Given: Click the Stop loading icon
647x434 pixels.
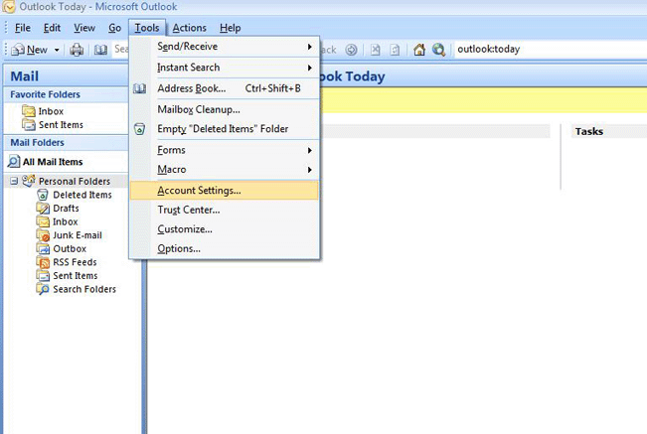Looking at the screenshot, I should pos(375,50).
